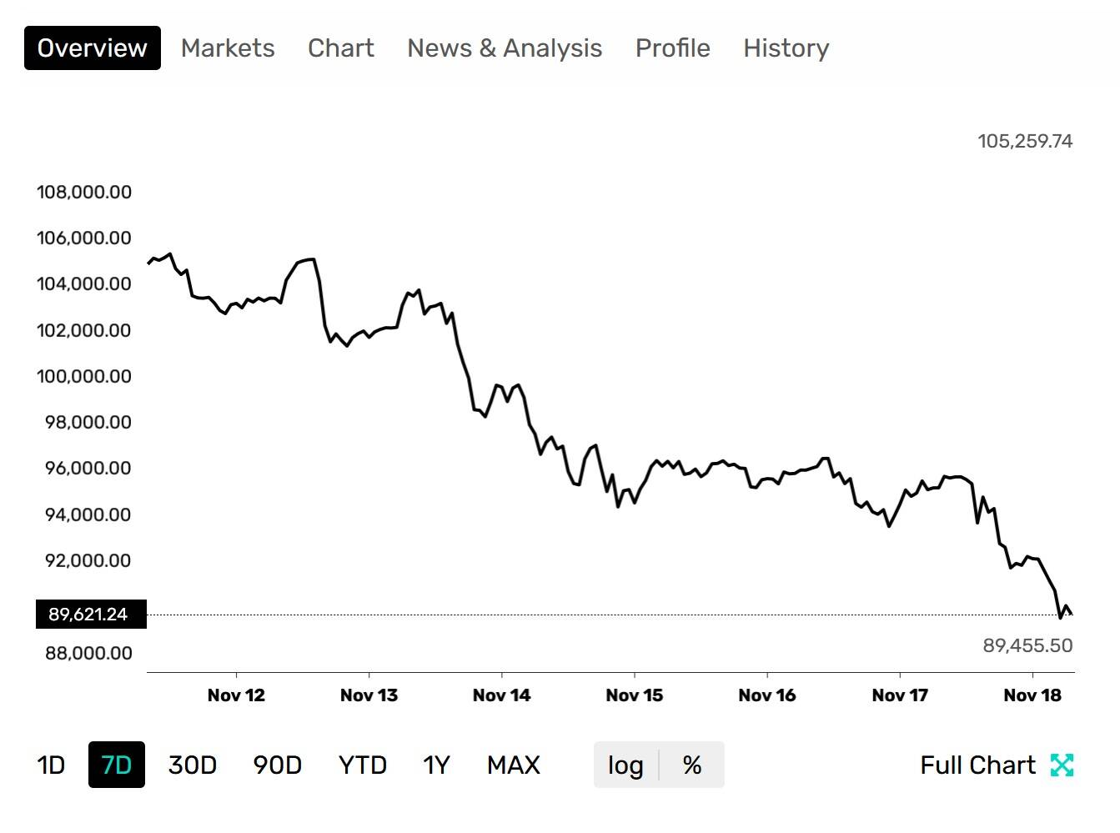
Task: Open the Overview tab
Action: point(93,48)
